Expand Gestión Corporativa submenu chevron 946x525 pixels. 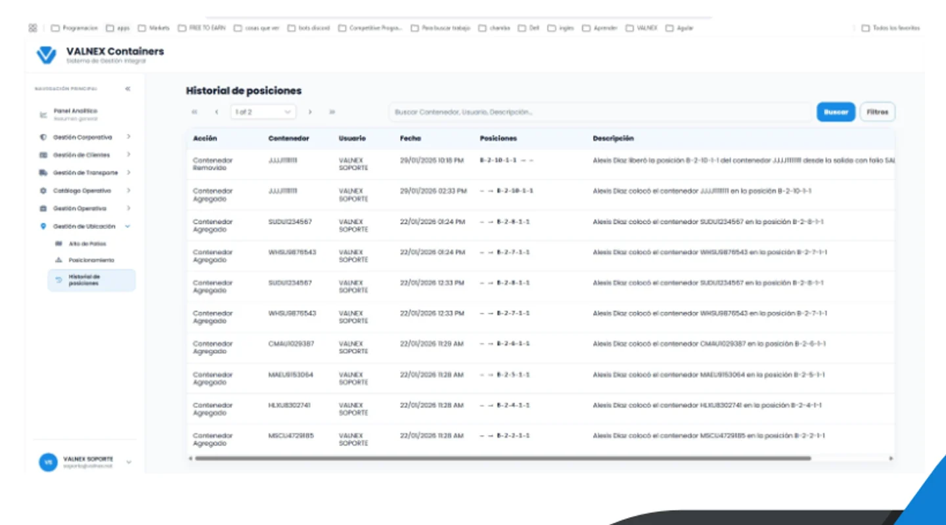128,137
